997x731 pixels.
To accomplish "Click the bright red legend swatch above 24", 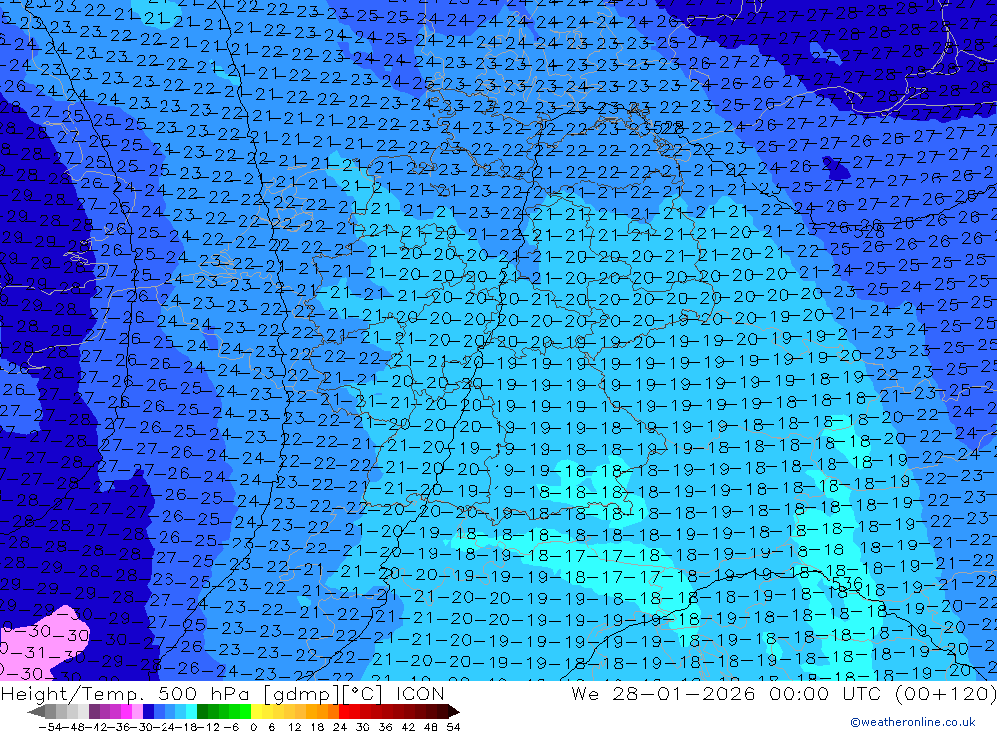I will point(343,711).
